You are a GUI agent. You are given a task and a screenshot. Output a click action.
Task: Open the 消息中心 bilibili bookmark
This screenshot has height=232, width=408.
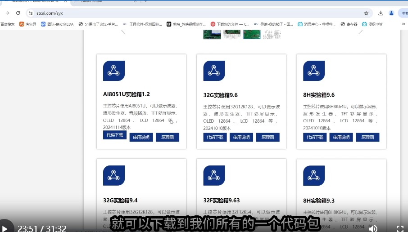317,24
